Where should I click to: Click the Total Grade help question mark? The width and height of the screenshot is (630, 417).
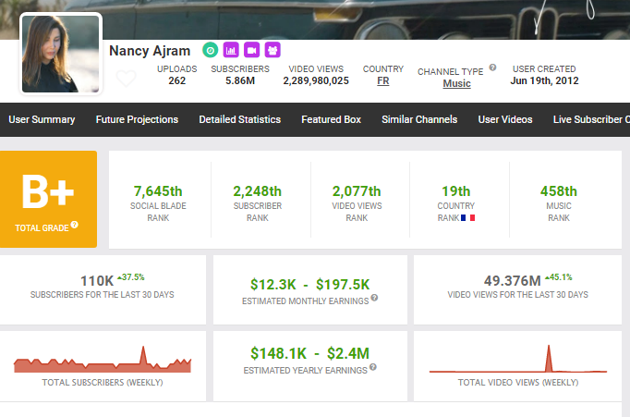(74, 225)
